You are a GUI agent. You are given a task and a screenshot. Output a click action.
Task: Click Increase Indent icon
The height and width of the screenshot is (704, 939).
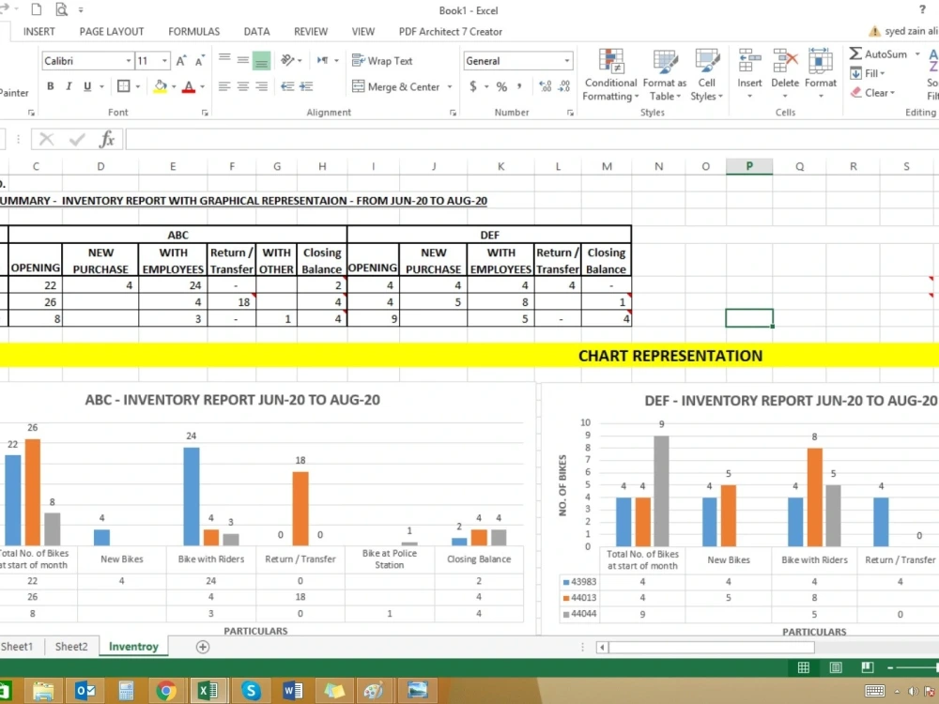[306, 86]
